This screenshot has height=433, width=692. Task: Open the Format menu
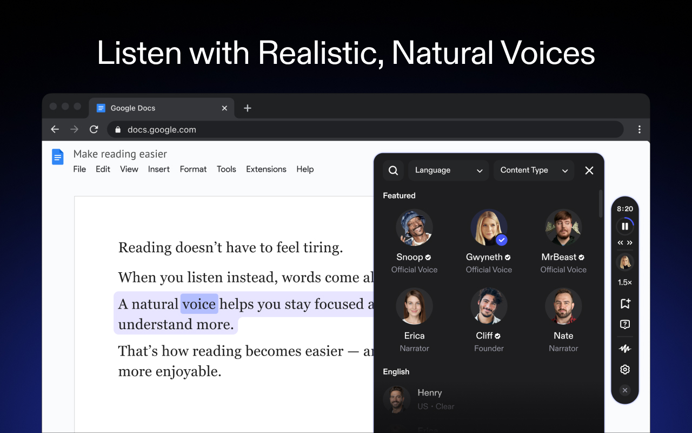pyautogui.click(x=193, y=169)
